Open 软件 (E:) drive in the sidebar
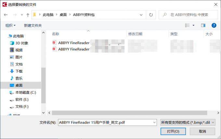The width and height of the screenshot is (221, 139). click(x=22, y=100)
